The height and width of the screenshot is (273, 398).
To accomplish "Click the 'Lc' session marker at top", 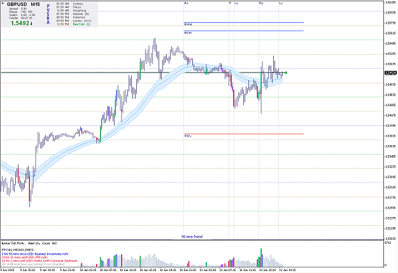I will 281,3.
